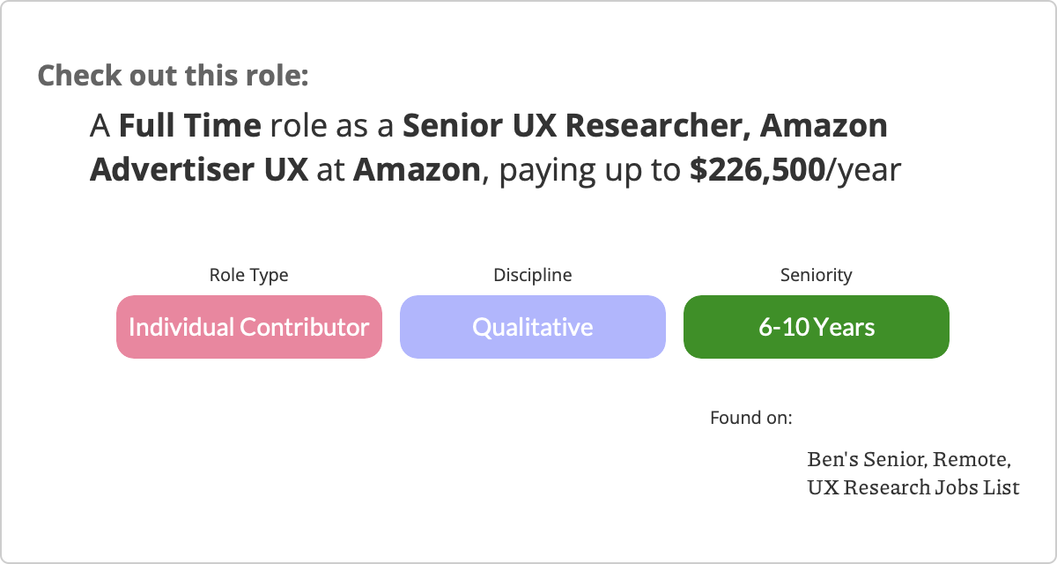Click the bold "Amazon" company name after "at"
This screenshot has height=564, width=1057.
click(417, 169)
